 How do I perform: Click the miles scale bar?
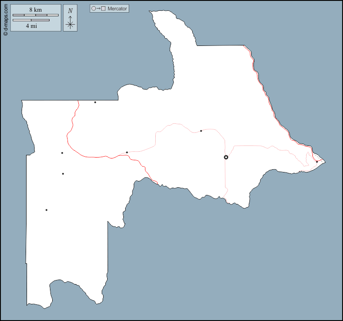pyautogui.click(x=31, y=20)
